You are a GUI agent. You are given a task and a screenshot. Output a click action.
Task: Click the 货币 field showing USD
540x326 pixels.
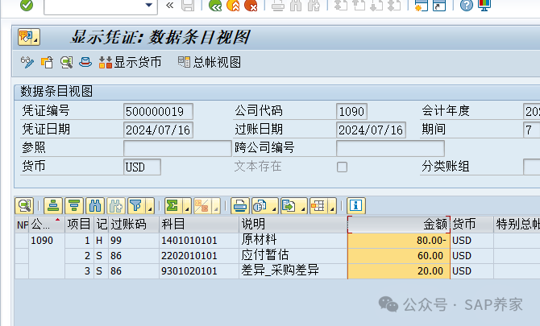point(142,167)
